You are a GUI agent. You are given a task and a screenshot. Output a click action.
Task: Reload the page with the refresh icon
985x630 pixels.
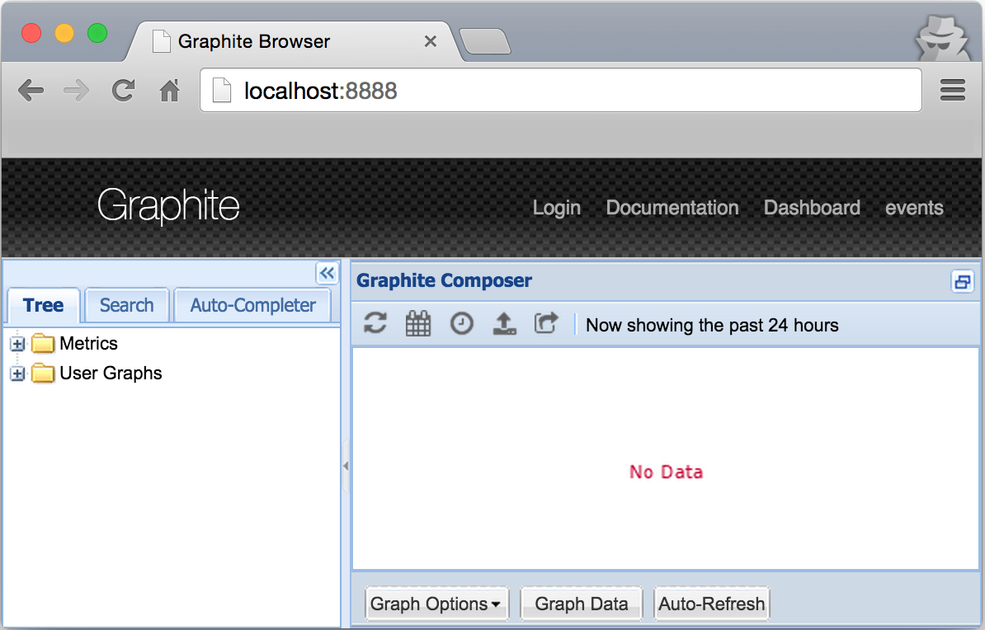click(x=123, y=91)
